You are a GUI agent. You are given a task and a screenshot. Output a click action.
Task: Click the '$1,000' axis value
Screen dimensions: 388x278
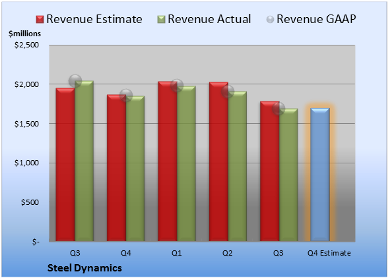pos(26,163)
